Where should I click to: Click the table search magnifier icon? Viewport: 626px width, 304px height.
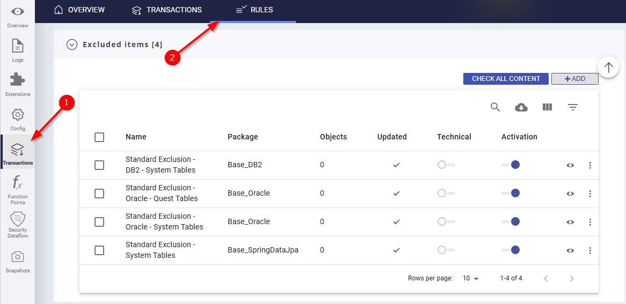click(x=495, y=107)
